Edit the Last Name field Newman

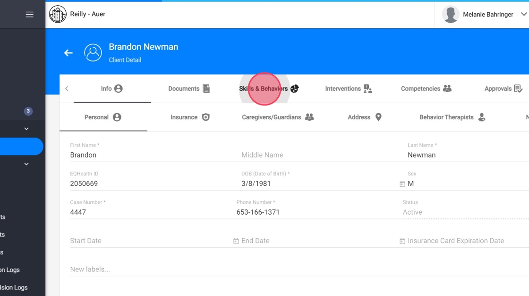tap(468, 155)
